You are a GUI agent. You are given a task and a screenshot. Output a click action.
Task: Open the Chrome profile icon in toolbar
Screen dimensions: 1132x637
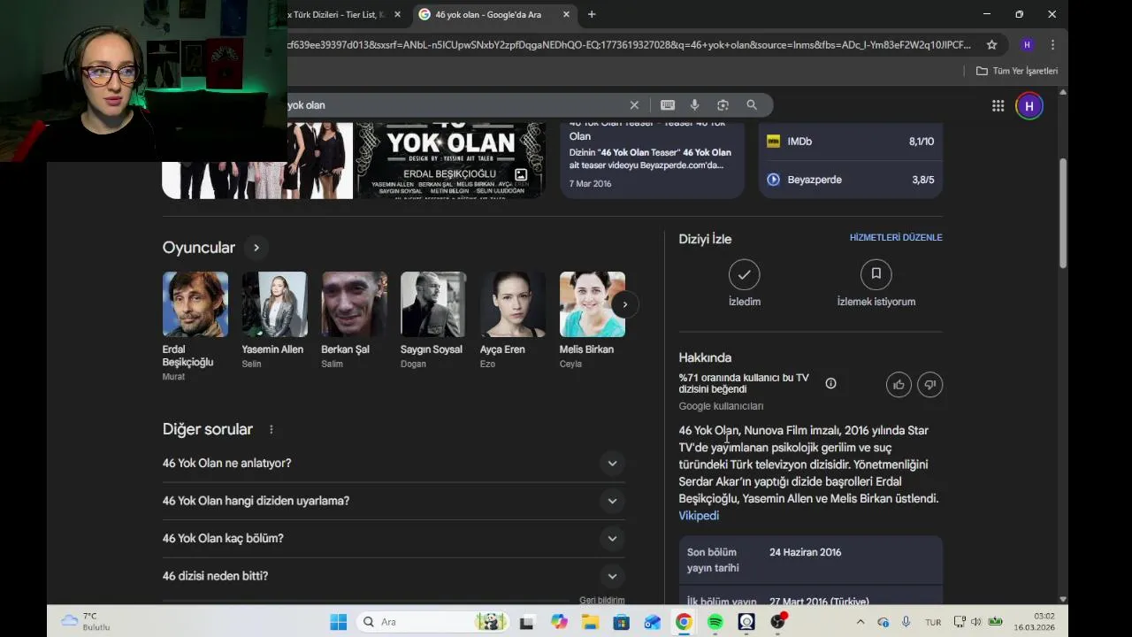(x=1027, y=44)
